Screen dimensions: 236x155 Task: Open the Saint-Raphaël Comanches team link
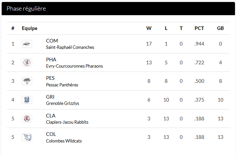pos(70,47)
